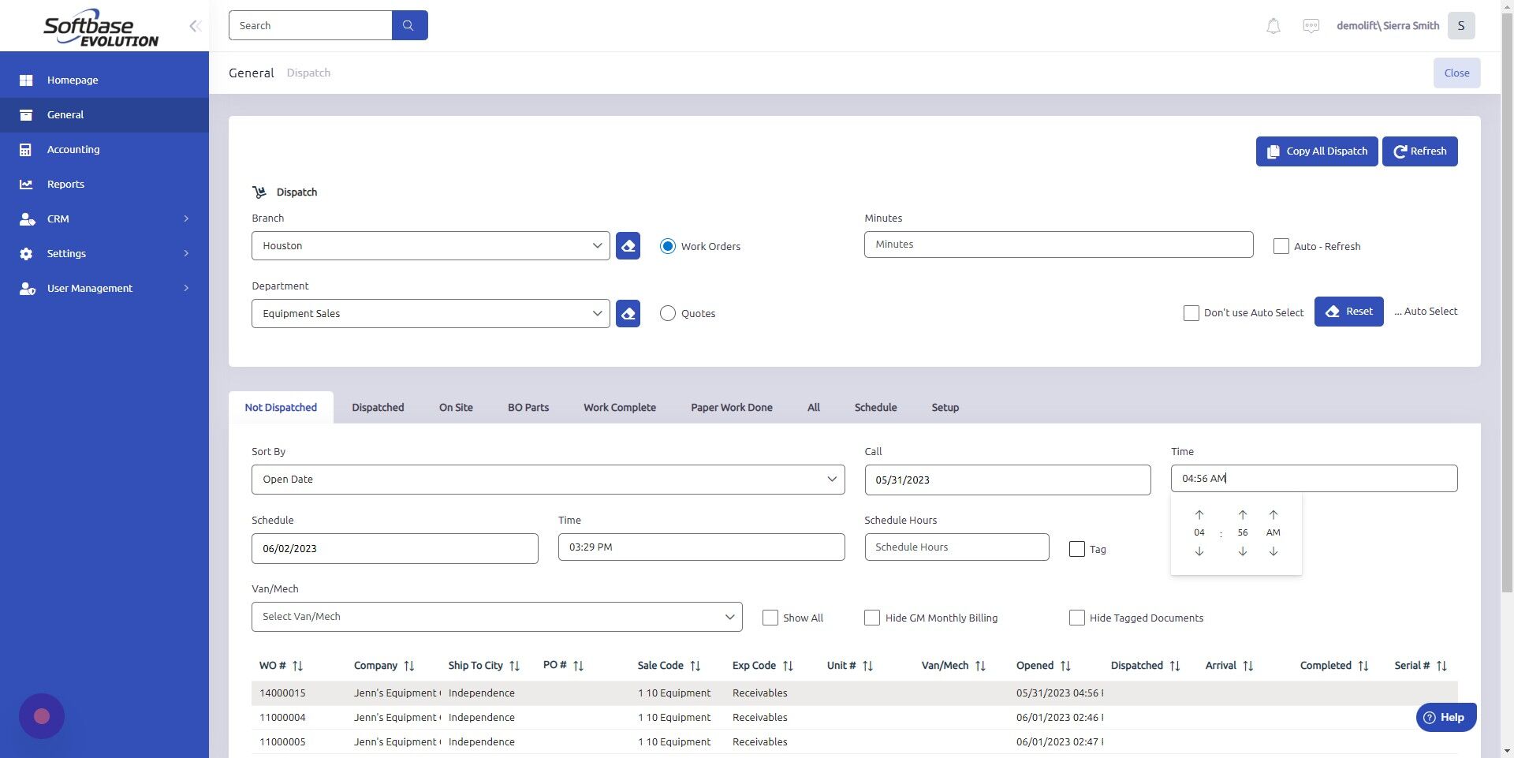
Task: Click the Copy All Dispatch button
Action: [x=1316, y=151]
